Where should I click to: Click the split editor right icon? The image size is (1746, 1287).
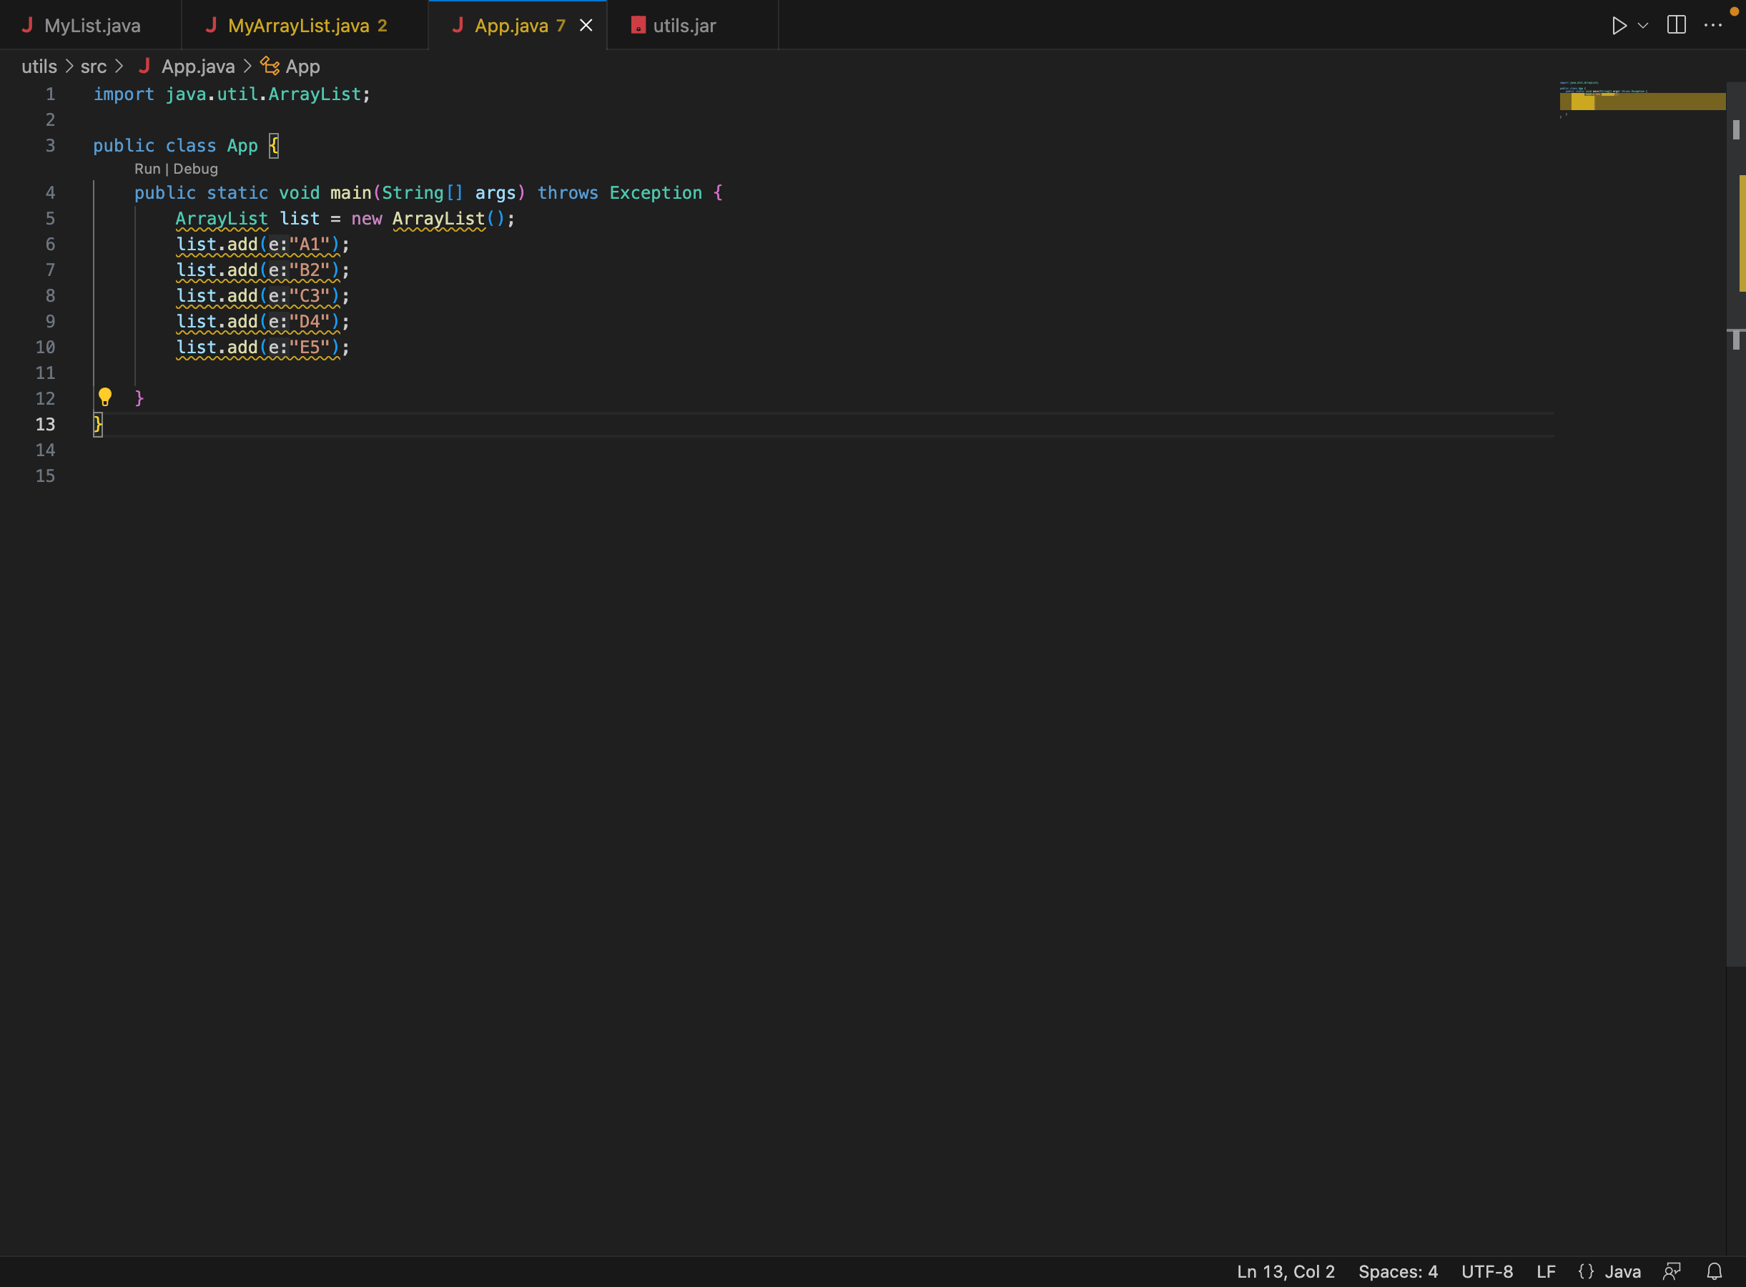click(x=1676, y=26)
